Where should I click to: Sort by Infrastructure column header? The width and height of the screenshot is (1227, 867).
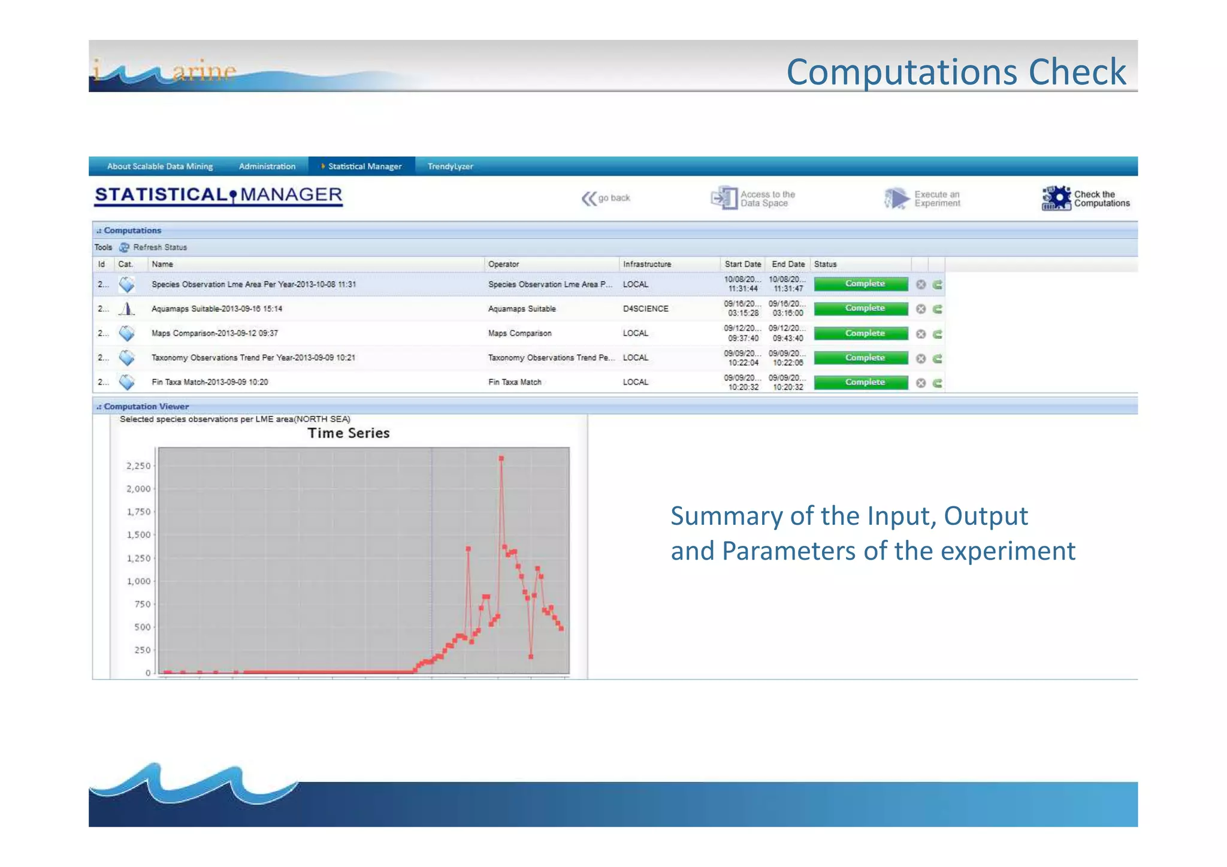(x=669, y=264)
